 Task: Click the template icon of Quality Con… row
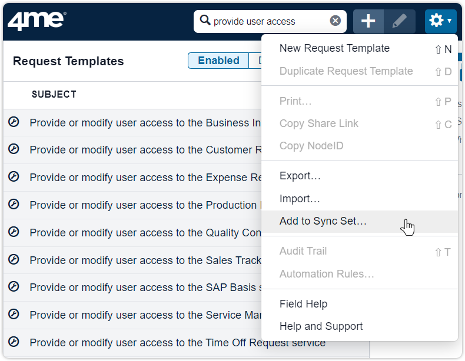[x=14, y=232]
